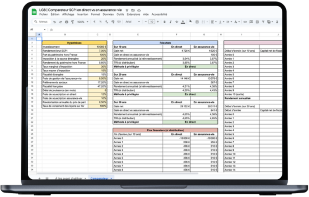Click the Menus search box
Viewport: 309px width, 197px height.
(x=41, y=21)
